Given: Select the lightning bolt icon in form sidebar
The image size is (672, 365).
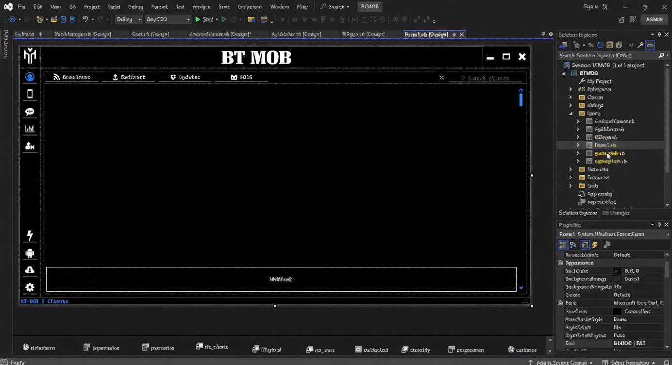Looking at the screenshot, I should [30, 235].
